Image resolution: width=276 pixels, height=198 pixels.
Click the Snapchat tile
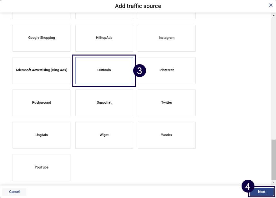(104, 103)
